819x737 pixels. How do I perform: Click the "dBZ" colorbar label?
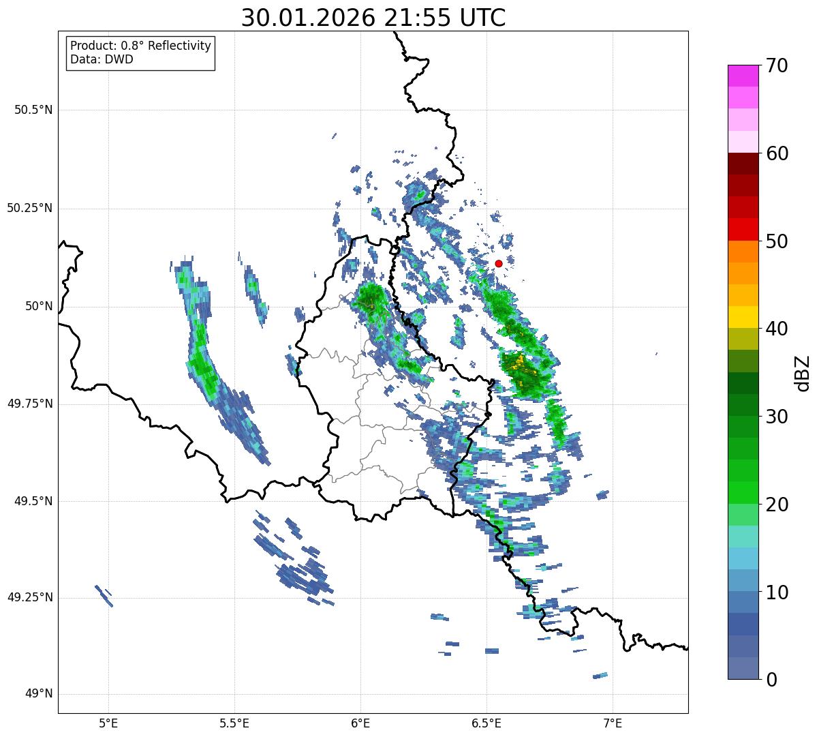pyautogui.click(x=803, y=372)
